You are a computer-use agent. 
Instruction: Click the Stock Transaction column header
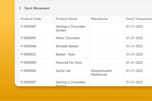(139, 19)
